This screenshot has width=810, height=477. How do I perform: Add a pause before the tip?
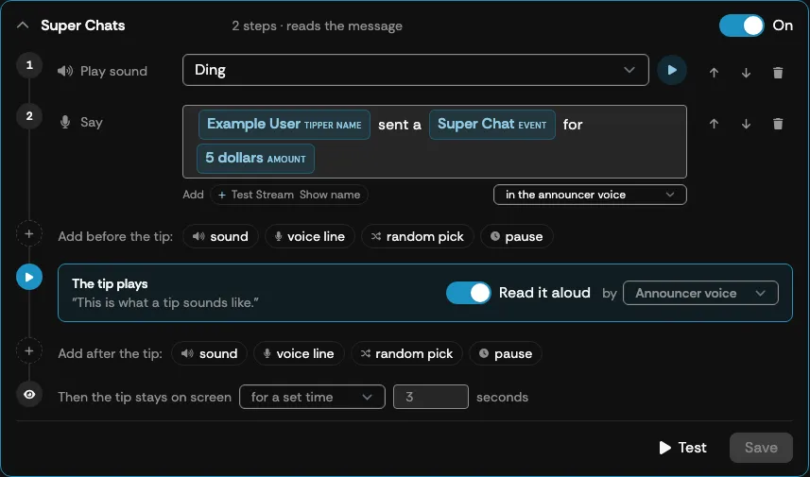pos(517,236)
